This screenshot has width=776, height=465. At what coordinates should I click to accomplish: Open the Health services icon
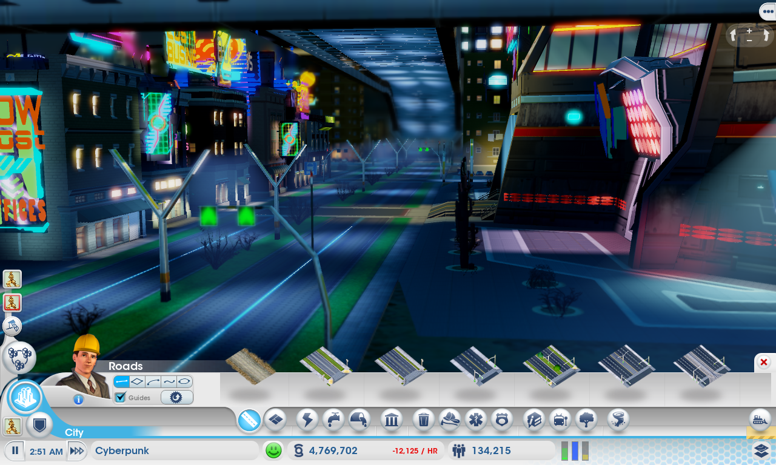[x=476, y=420]
